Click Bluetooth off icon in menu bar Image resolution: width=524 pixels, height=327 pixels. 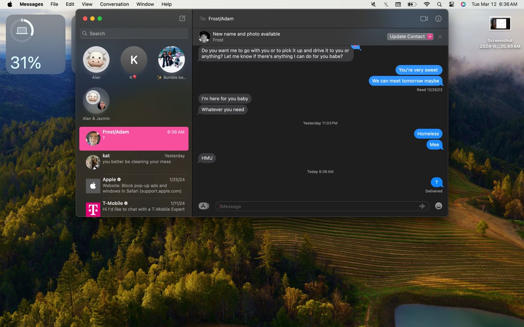386,4
